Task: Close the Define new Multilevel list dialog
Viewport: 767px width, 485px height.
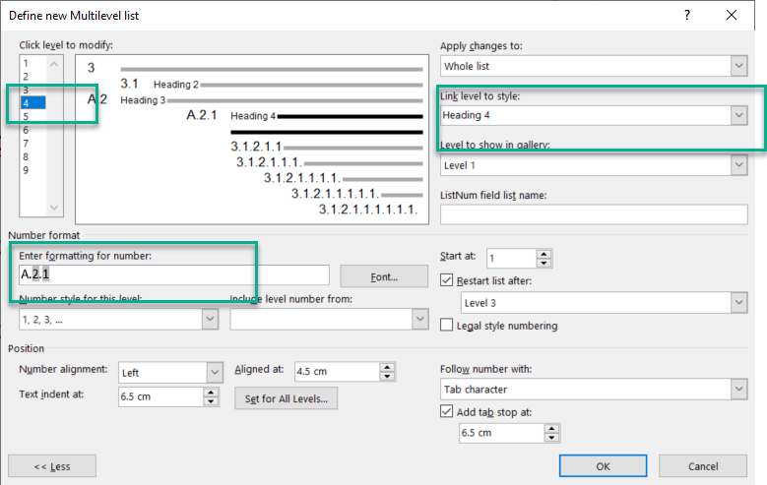Action: pos(732,15)
